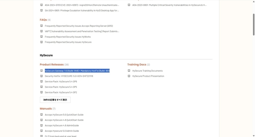Viewport: 255px width, 137px height.
Task: Open Accops HySecure 5.0 QuickStart Guide
Action: pos(64,115)
